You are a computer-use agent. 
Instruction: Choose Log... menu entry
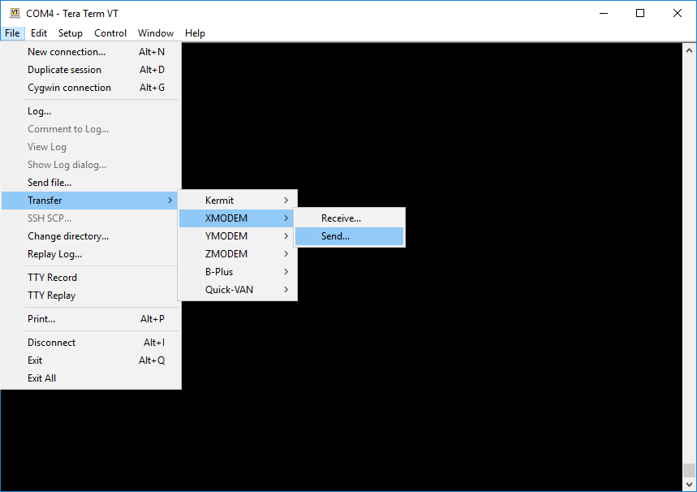tap(91, 111)
